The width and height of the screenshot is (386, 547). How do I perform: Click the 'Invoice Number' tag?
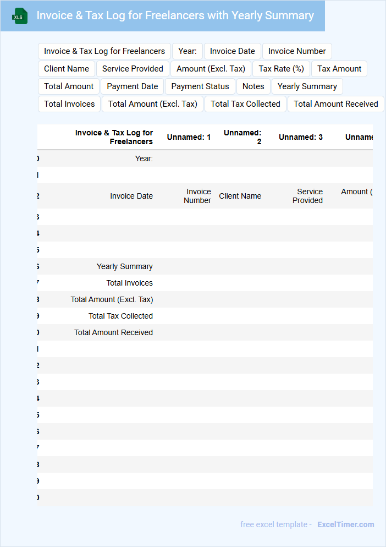tap(297, 51)
